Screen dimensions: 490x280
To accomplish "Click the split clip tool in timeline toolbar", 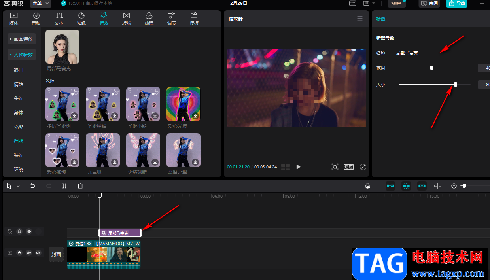I will (64, 186).
